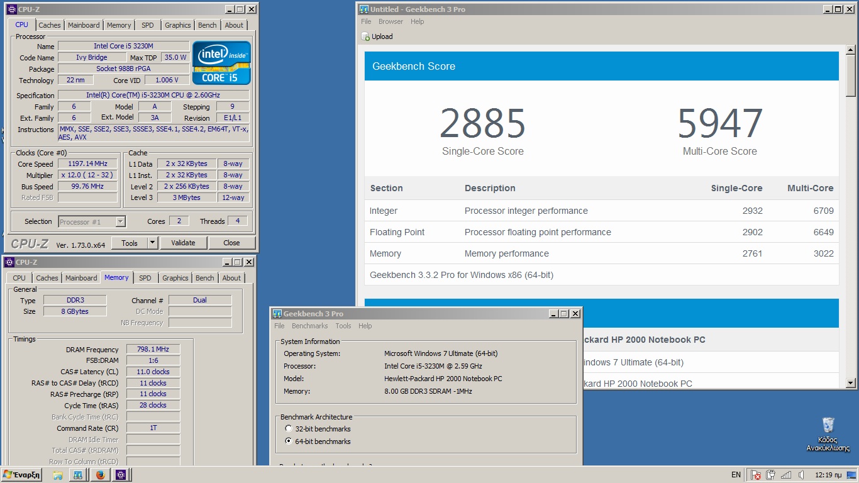Screen dimensions: 859x483
Task: Click the Close button in CPU-Z
Action: click(231, 243)
